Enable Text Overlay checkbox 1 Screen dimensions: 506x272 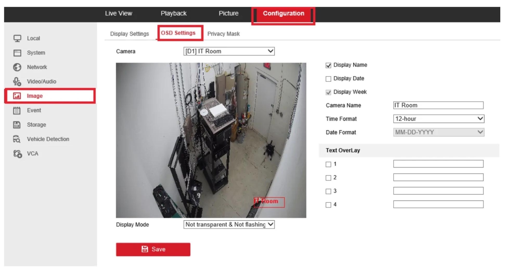point(328,165)
